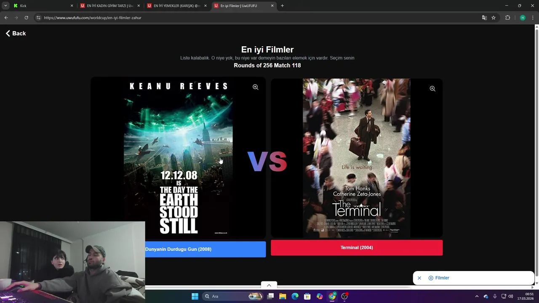Open the Filmler link in popup
539x303 pixels.
coord(439,278)
